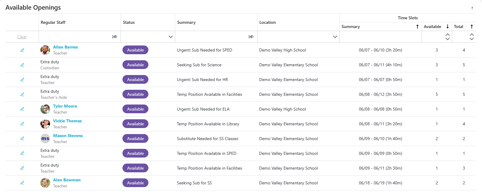
Task: Click Vickie Thomas profile avatar
Action: [x=45, y=124]
